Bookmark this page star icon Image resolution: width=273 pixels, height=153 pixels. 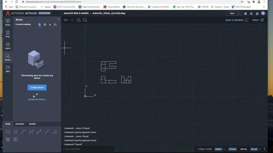coord(242,2)
